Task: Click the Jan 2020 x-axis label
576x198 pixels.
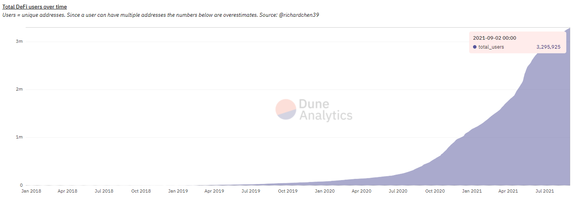Action: (x=325, y=191)
